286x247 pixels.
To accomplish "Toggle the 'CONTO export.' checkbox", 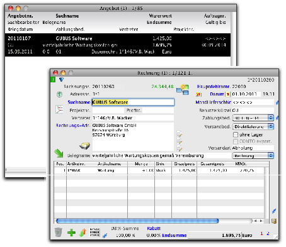I will pyautogui.click(x=236, y=141).
